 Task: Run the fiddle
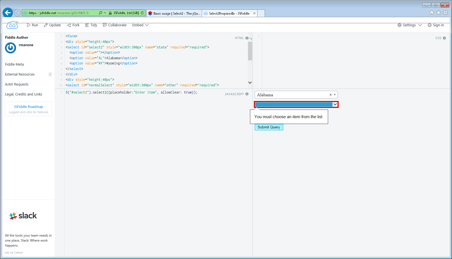(x=32, y=25)
